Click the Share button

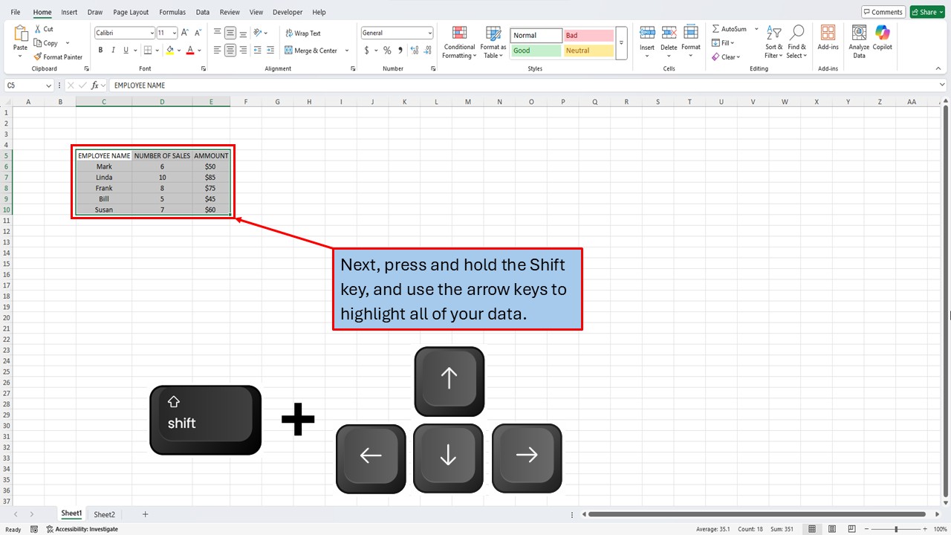click(926, 12)
